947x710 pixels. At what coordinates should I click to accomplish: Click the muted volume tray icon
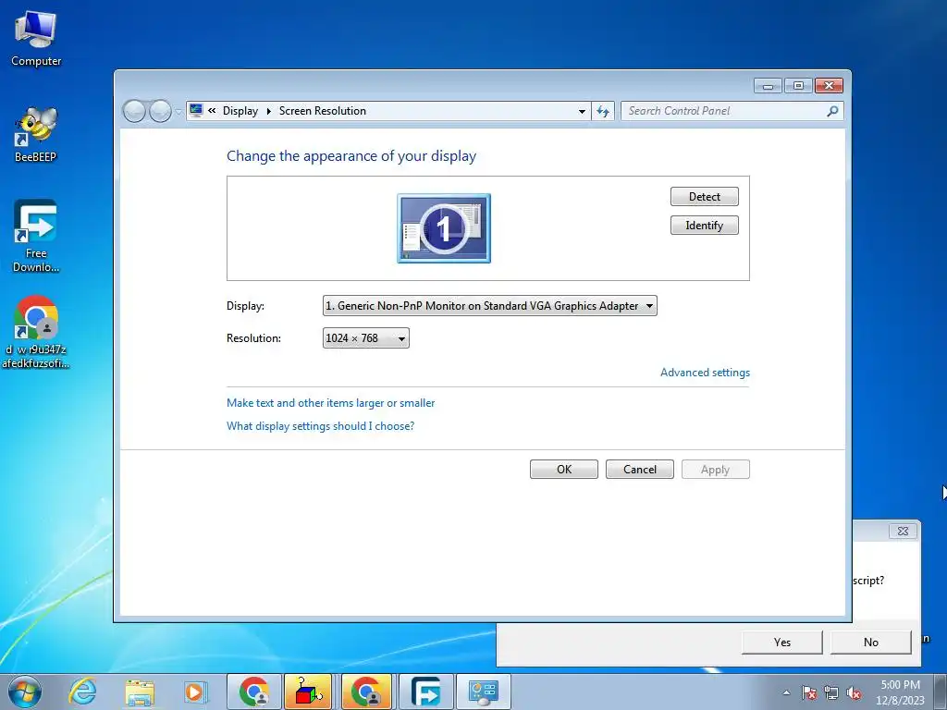pos(854,692)
